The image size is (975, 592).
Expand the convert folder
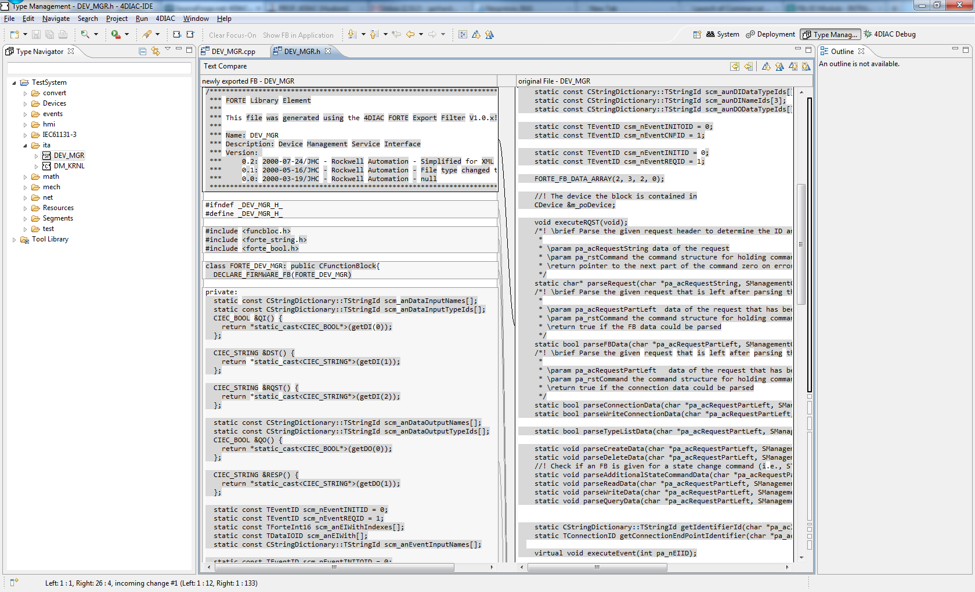click(25, 93)
